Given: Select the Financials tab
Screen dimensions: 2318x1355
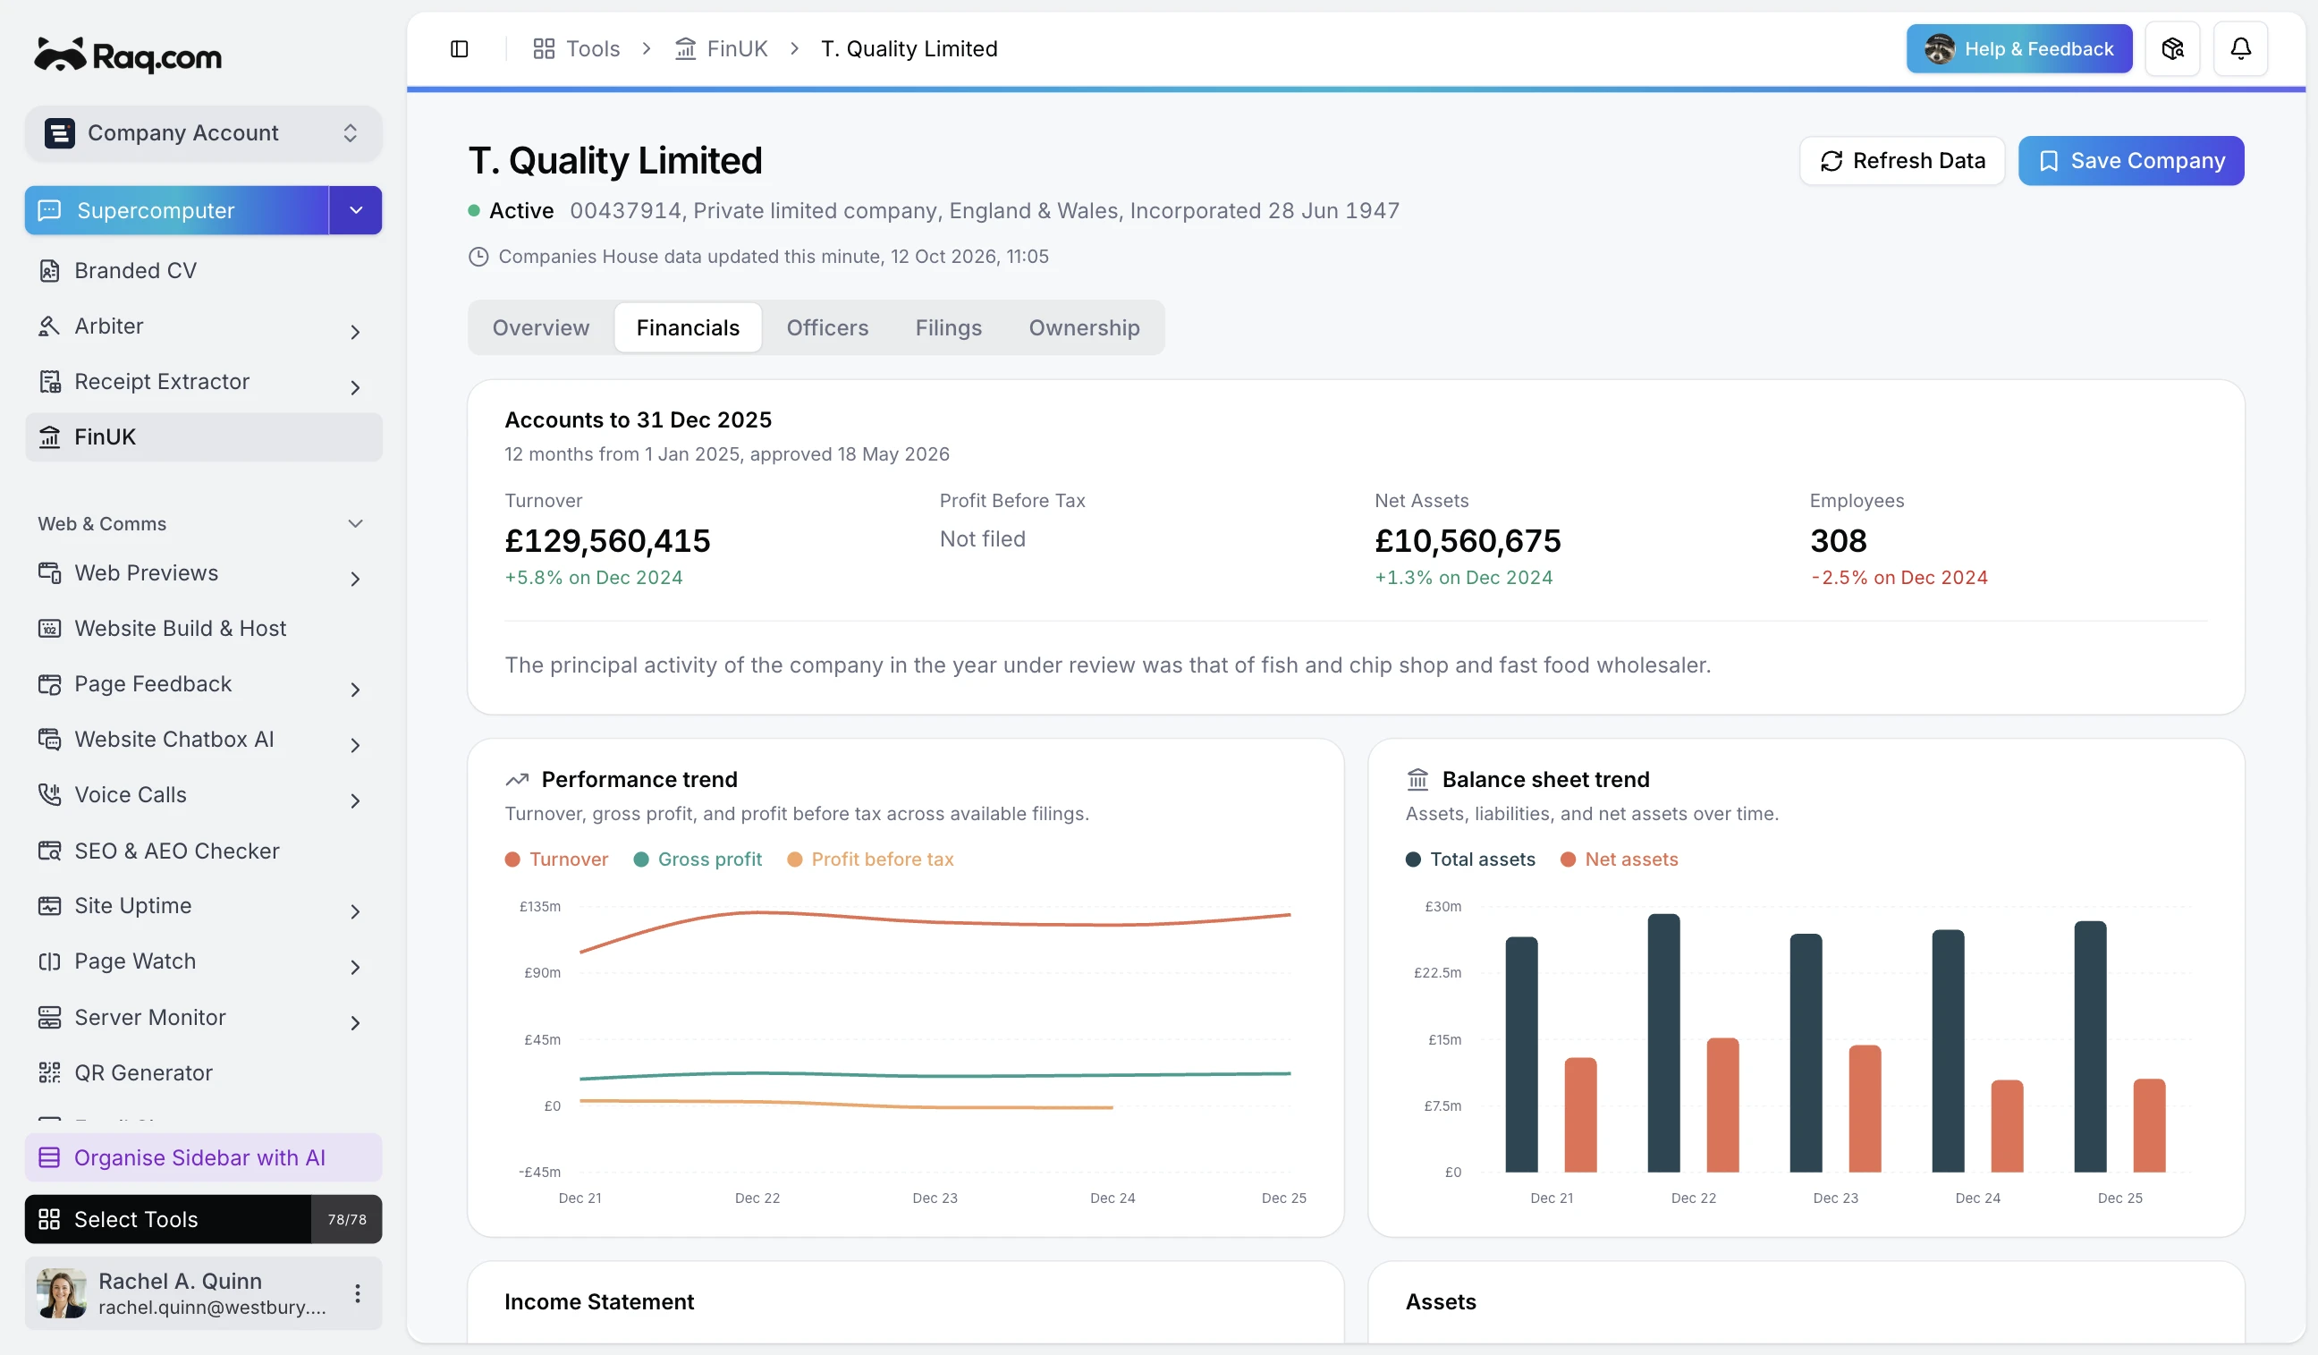Looking at the screenshot, I should pyautogui.click(x=688, y=327).
